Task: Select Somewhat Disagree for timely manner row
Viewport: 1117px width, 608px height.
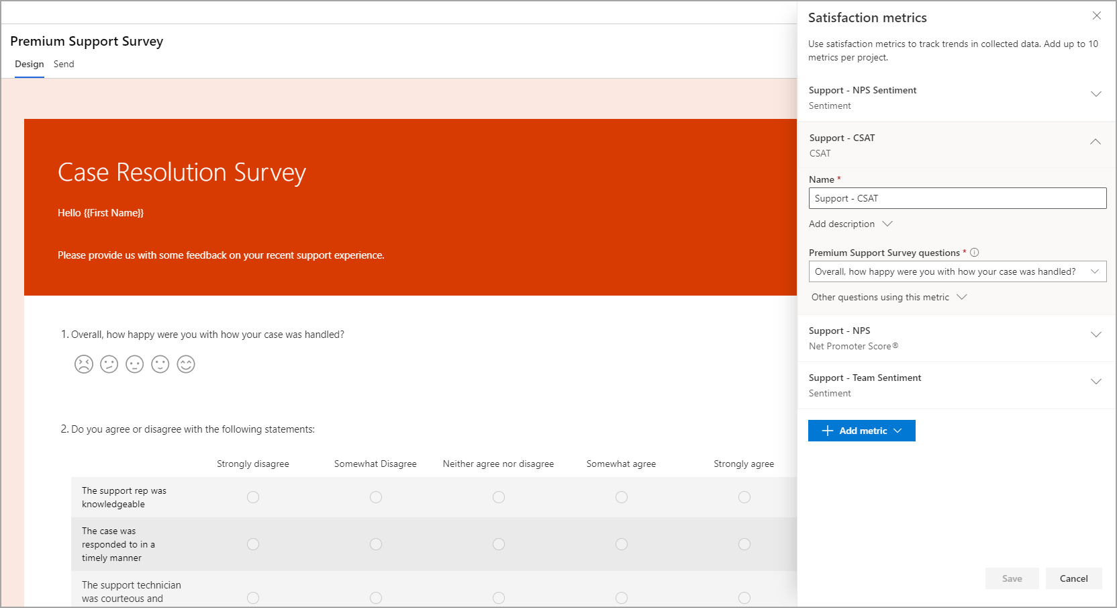Action: [376, 544]
